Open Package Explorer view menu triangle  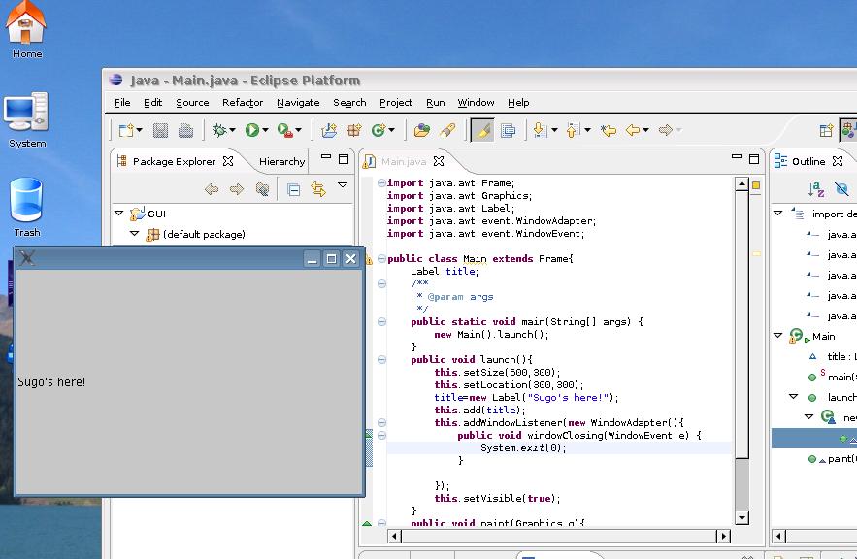[x=343, y=185]
